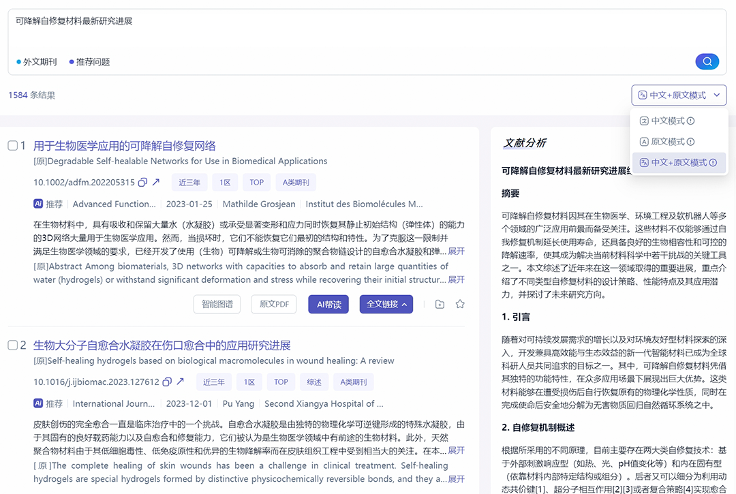Viewport: 736px width, 494px height.
Task: Copy the DOI of the first result
Action: (x=142, y=183)
